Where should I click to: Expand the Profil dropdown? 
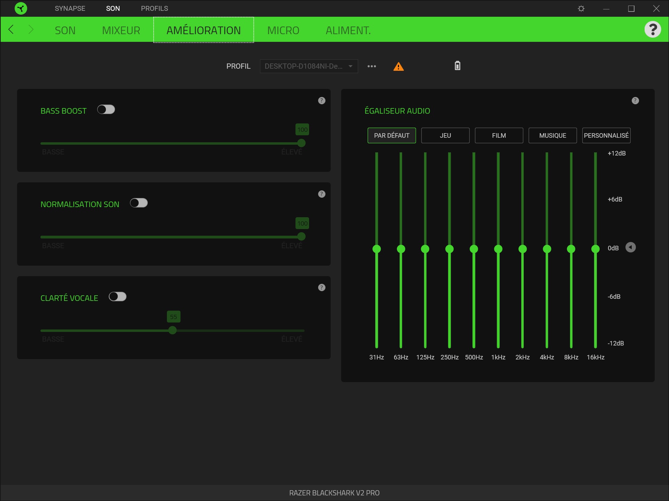(309, 66)
